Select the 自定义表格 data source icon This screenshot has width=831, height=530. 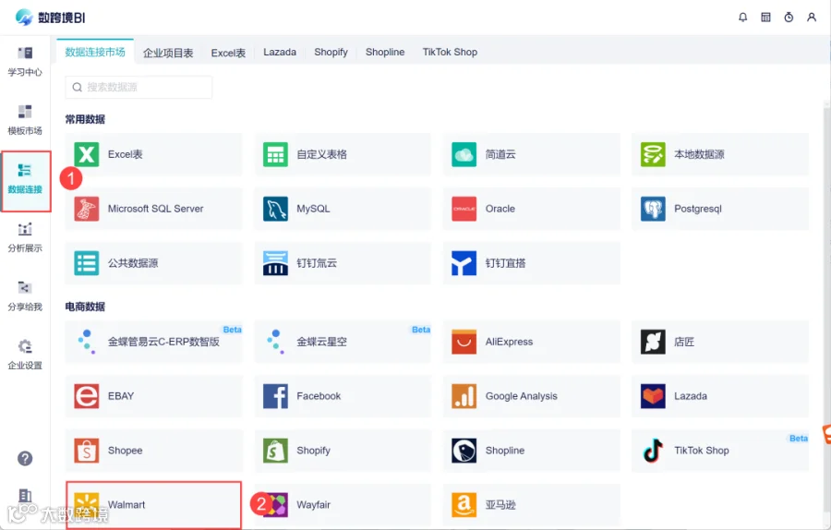point(275,154)
